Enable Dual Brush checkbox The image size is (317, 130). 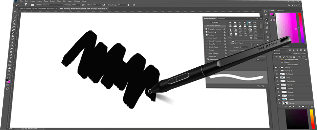[x=207, y=38]
